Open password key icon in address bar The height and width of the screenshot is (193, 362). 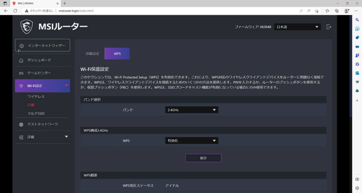point(301,11)
